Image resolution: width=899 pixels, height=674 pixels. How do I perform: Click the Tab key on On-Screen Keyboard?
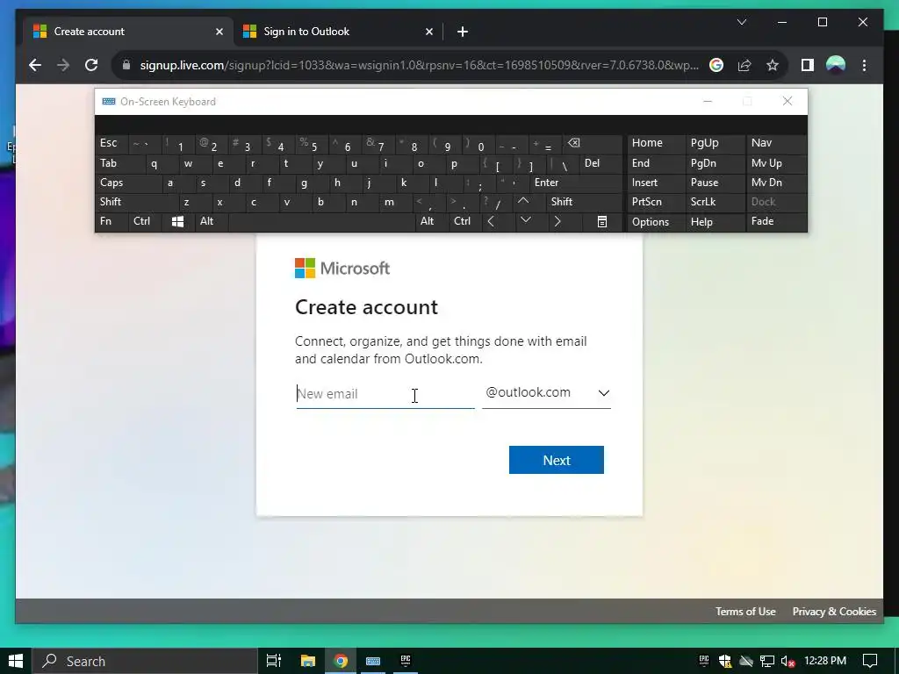point(119,163)
